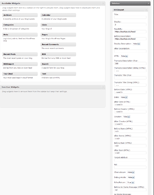The image size is (154, 195).
Task: Click the FeedURL input field
Action: [x=130, y=32]
